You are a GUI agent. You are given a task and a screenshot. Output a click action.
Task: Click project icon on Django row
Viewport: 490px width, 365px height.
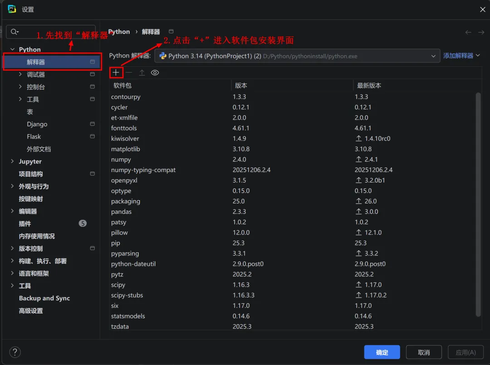click(x=93, y=124)
